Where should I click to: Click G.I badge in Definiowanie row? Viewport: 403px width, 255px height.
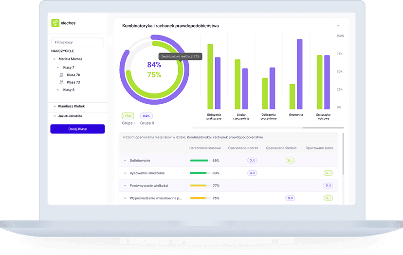tap(290, 160)
